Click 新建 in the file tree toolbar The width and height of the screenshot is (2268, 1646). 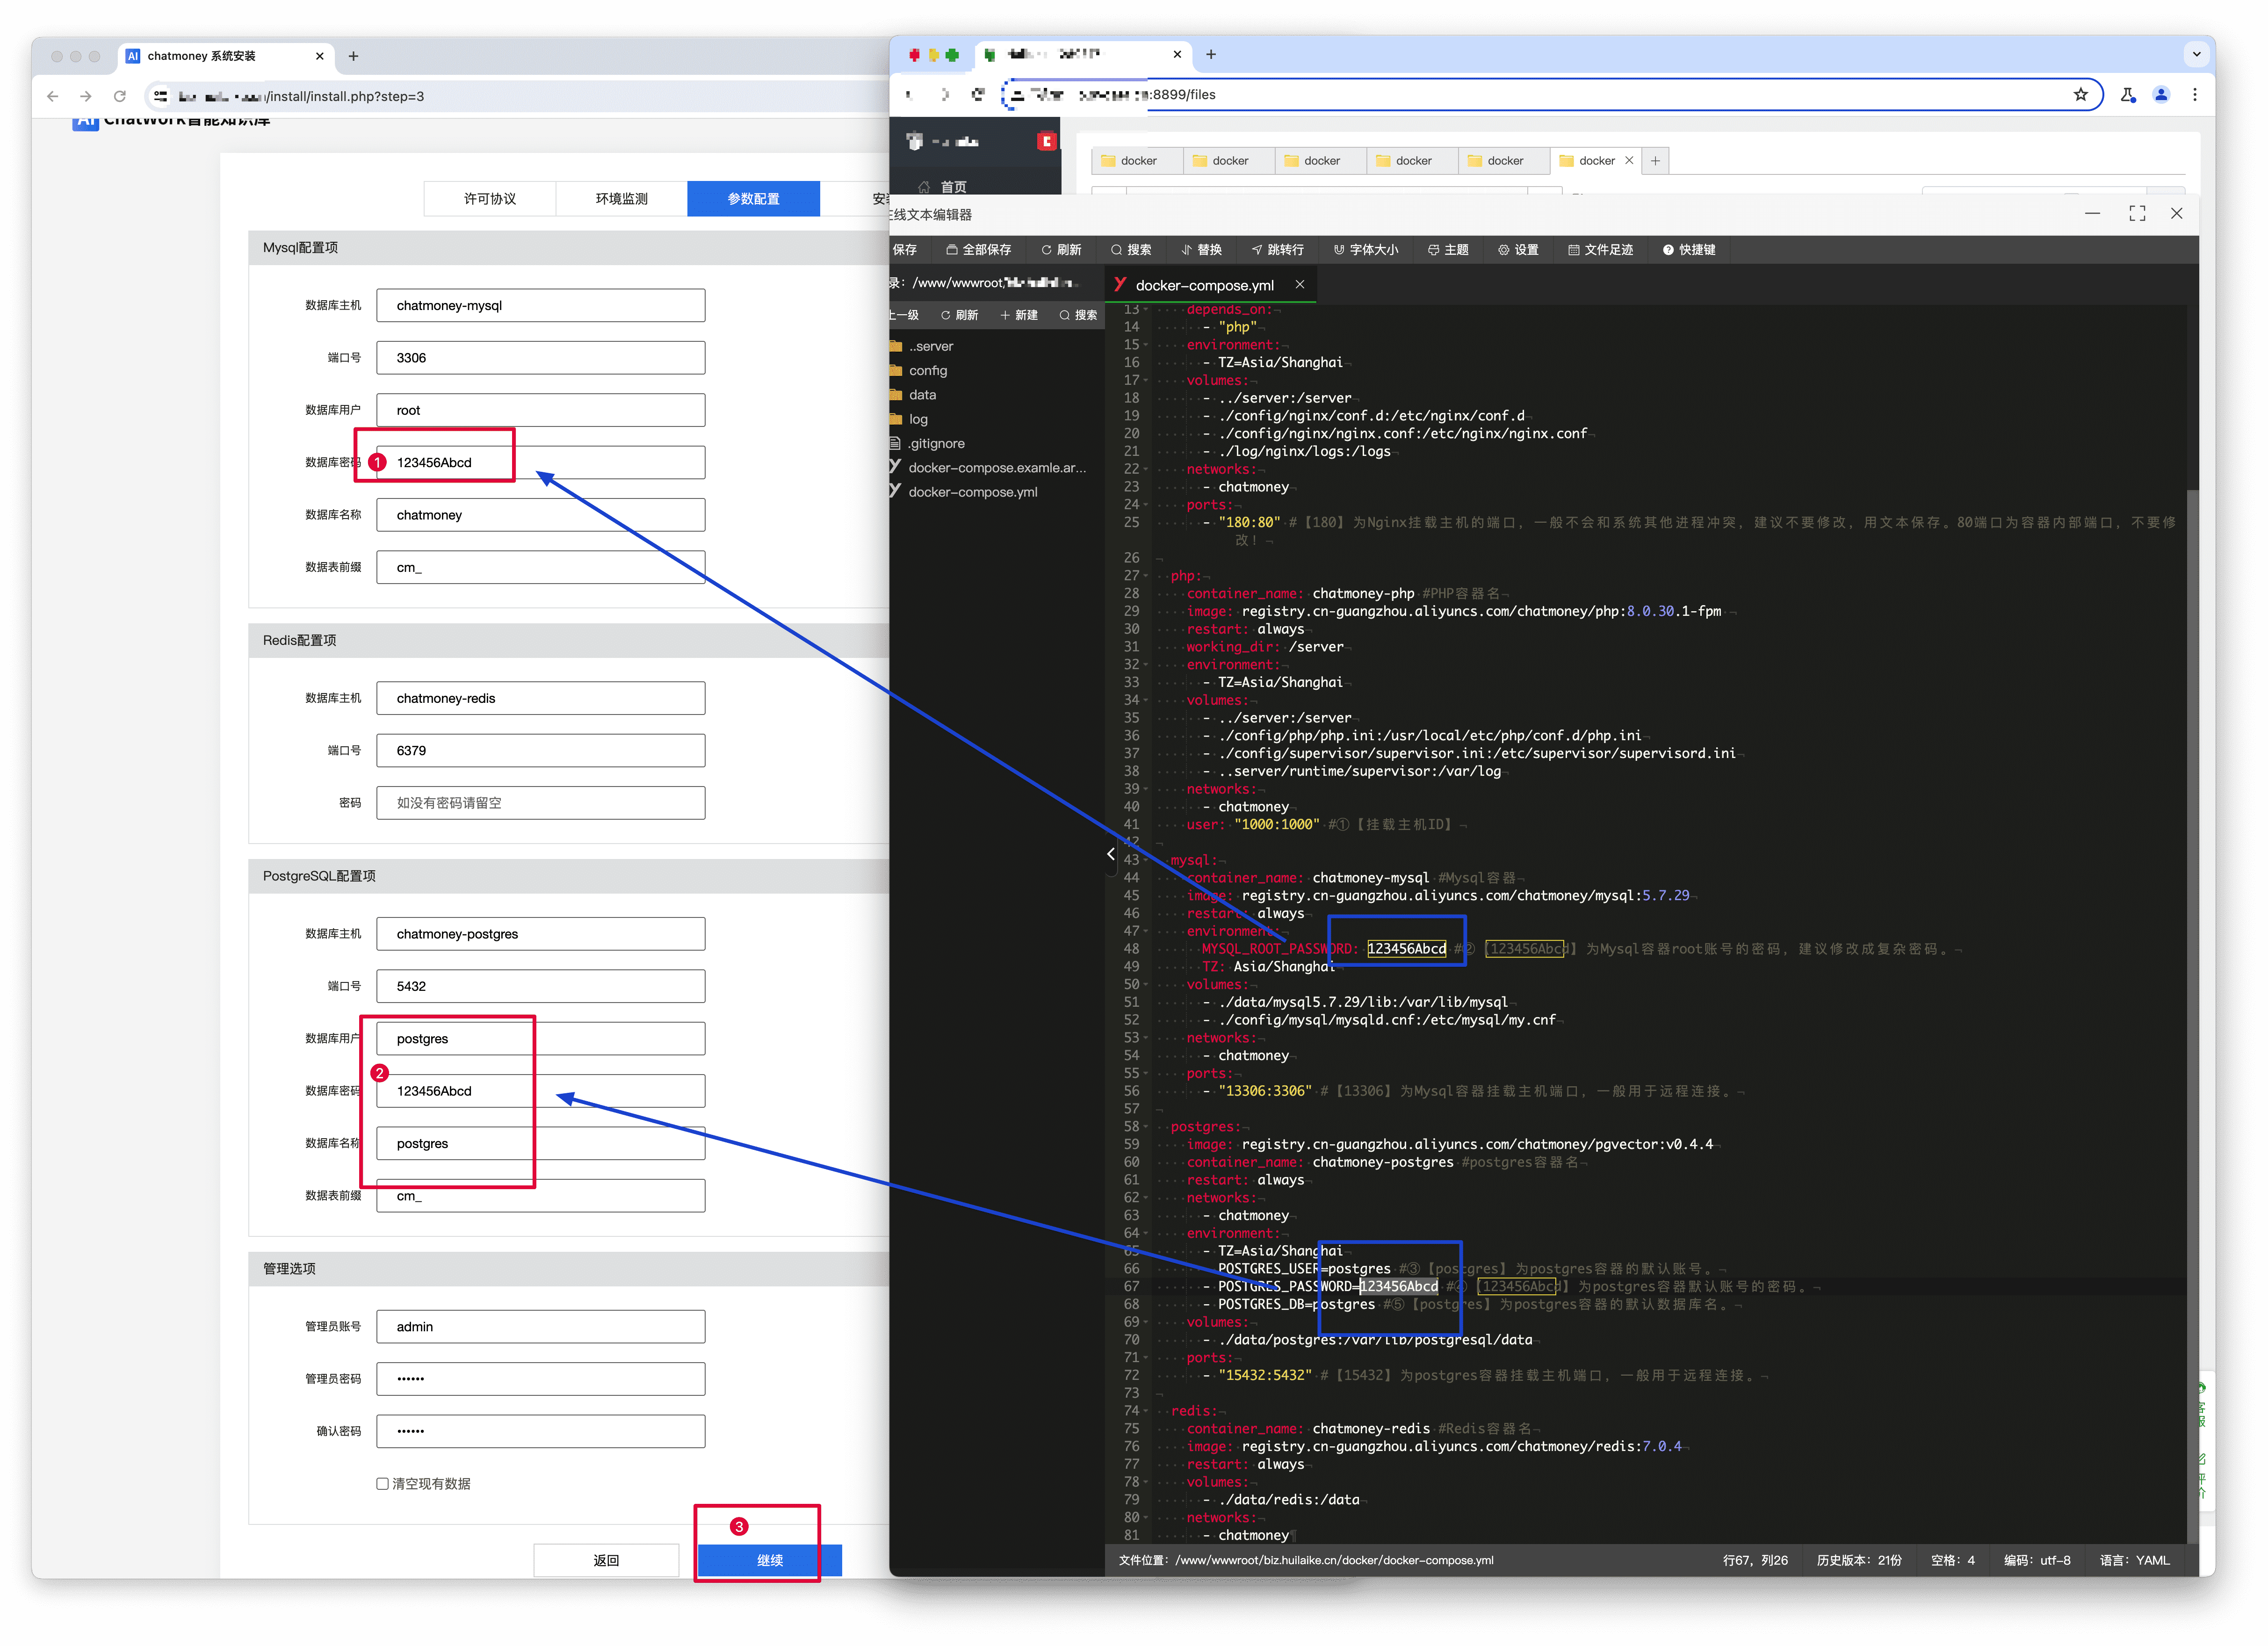pyautogui.click(x=1019, y=315)
